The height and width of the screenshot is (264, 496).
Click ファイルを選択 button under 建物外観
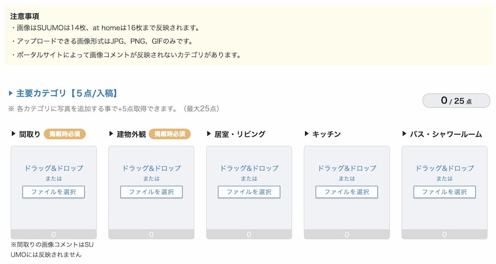151,192
